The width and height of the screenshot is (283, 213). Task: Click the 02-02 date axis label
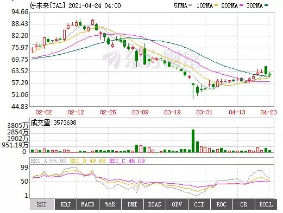tap(43, 112)
